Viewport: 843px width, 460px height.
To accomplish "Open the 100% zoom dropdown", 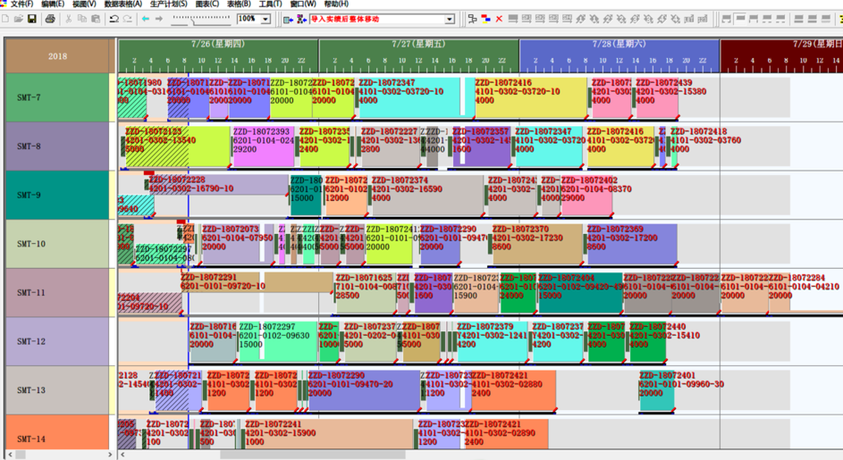I will coord(266,19).
